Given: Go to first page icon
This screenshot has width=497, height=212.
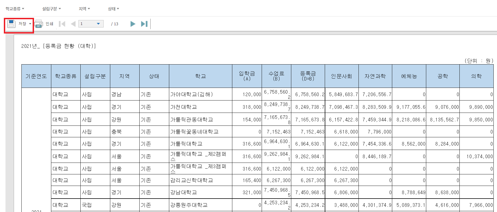Looking at the screenshot, I should tap(62, 24).
